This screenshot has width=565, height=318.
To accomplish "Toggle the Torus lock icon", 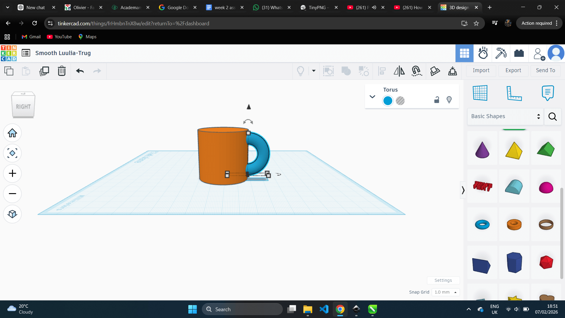I will [x=437, y=100].
